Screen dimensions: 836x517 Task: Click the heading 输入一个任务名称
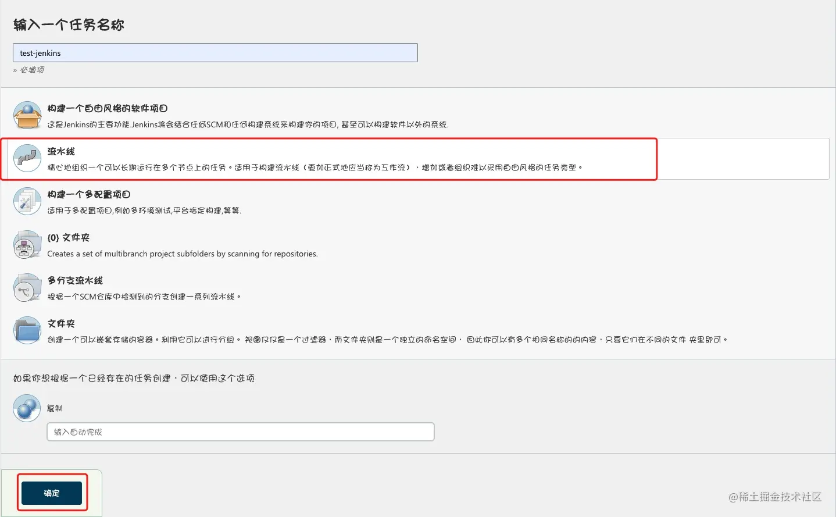click(x=69, y=24)
